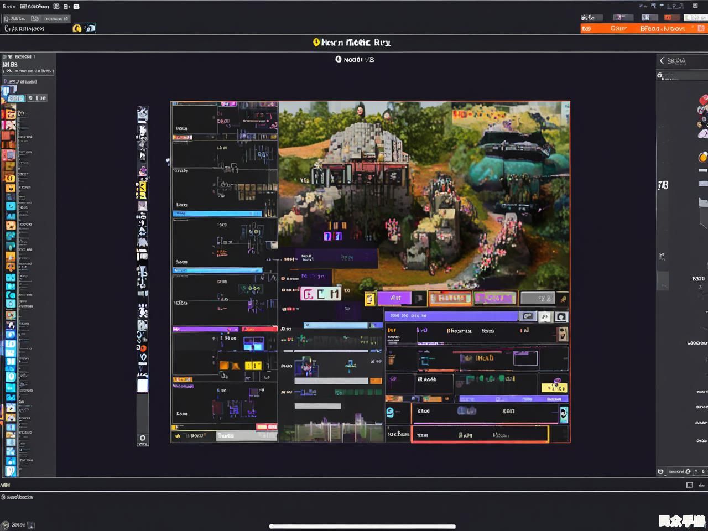Click the yellow round icon in top-left toolbar
The image size is (708, 531).
point(77,28)
